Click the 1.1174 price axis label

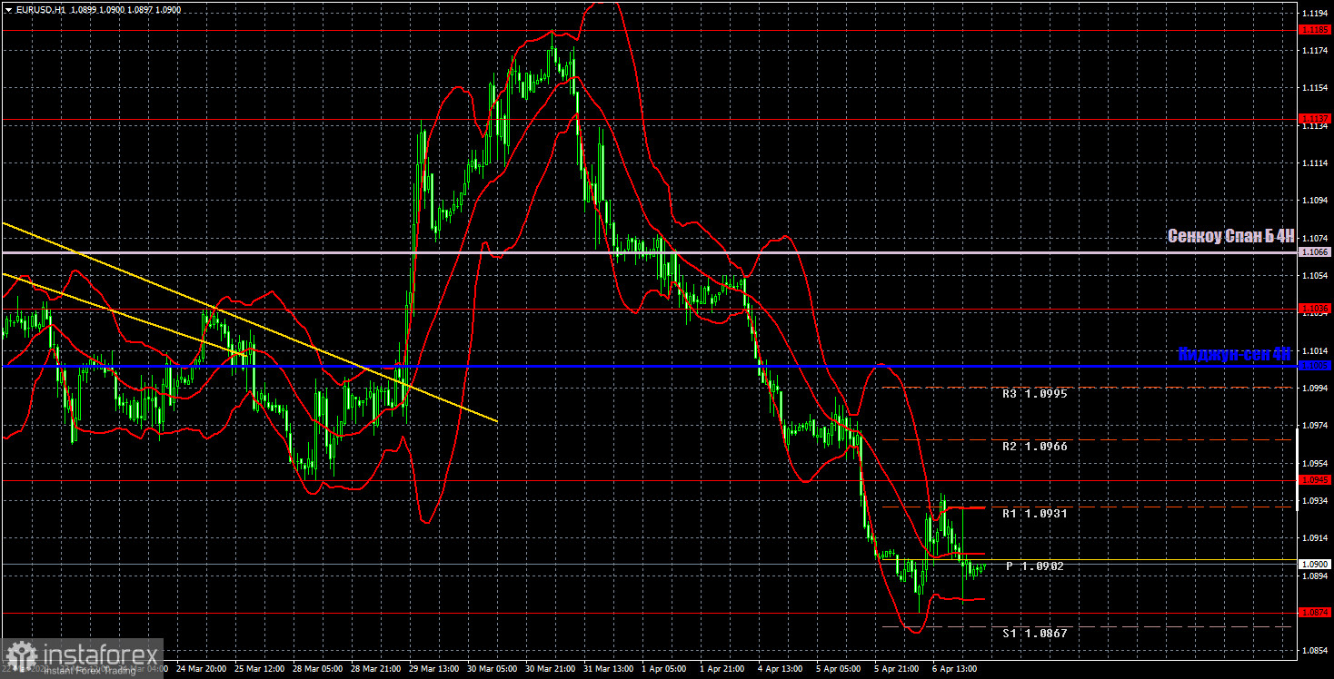pyautogui.click(x=1315, y=50)
